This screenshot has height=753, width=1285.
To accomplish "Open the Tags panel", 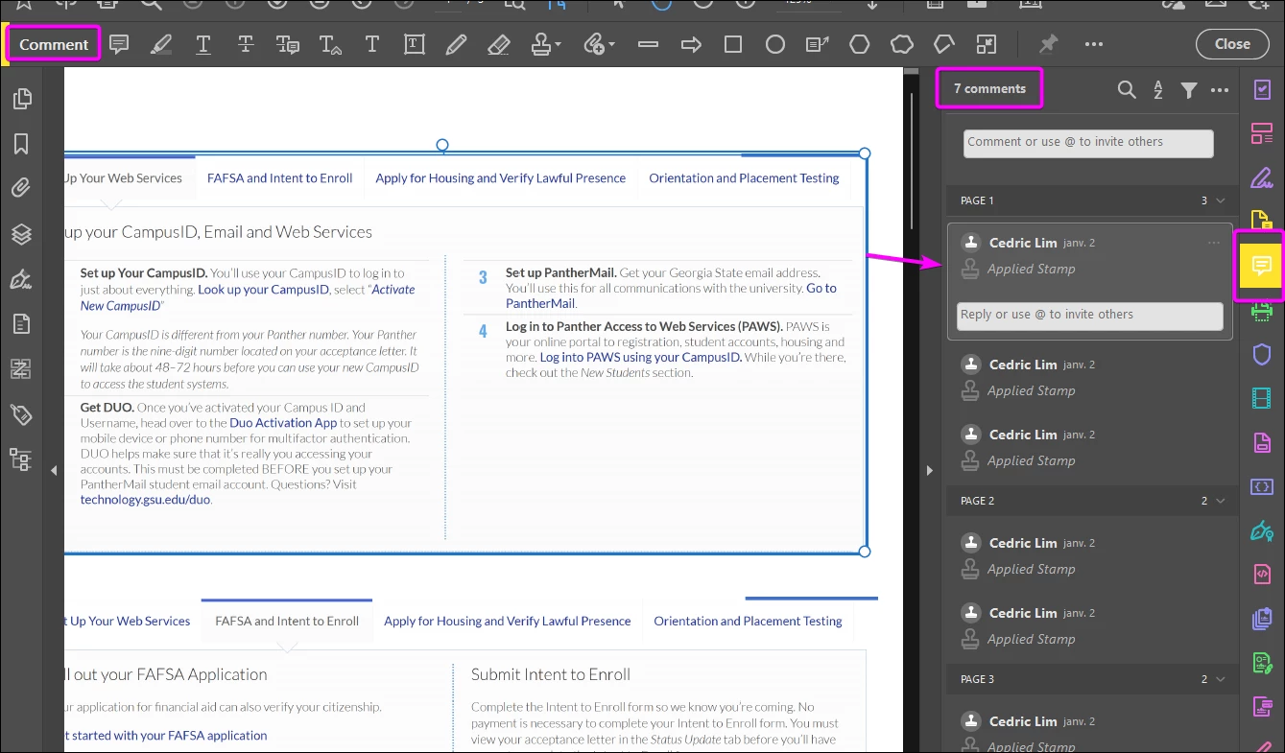I will pos(21,414).
